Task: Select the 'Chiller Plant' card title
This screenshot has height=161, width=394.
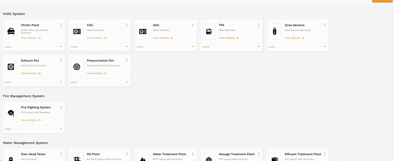Action: click(30, 25)
